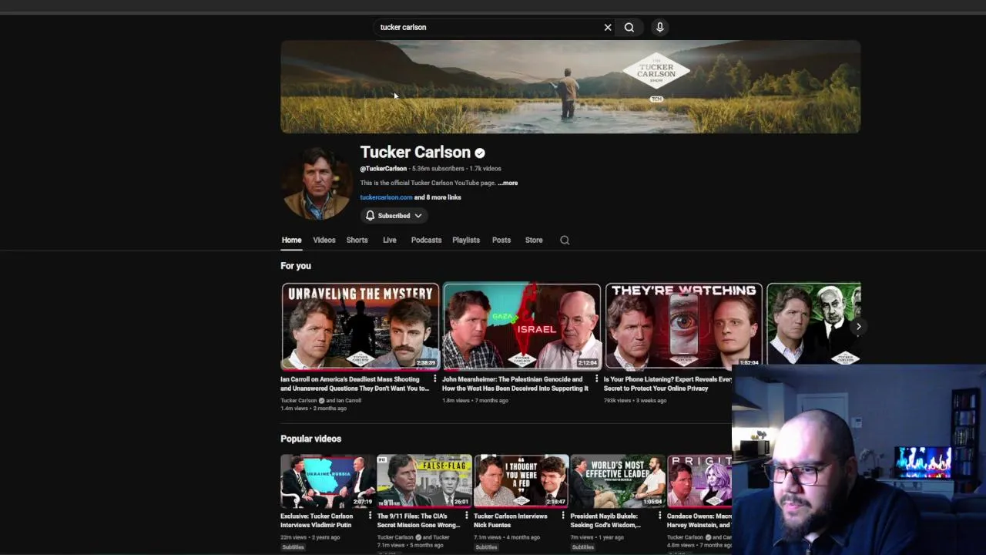The image size is (986, 555).
Task: Advance the For you carousel with next arrow
Action: tap(858, 326)
